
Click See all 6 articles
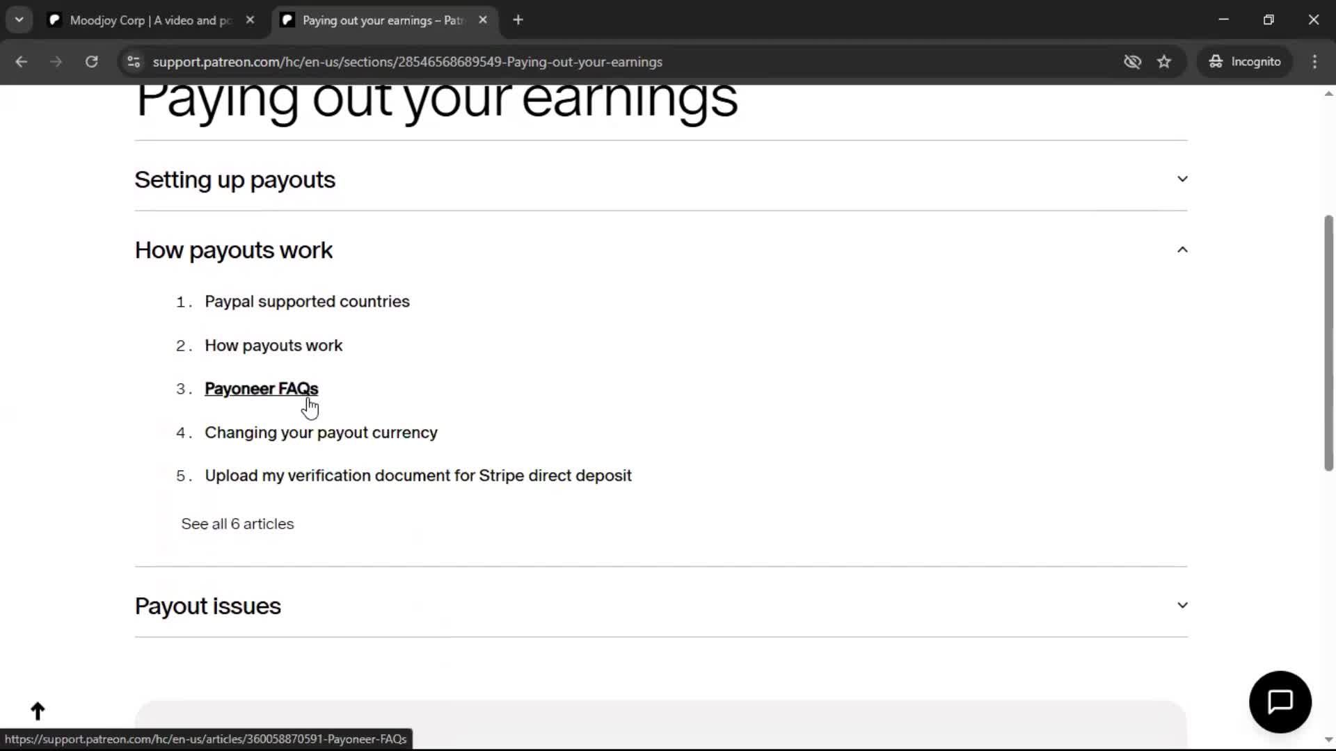(237, 524)
